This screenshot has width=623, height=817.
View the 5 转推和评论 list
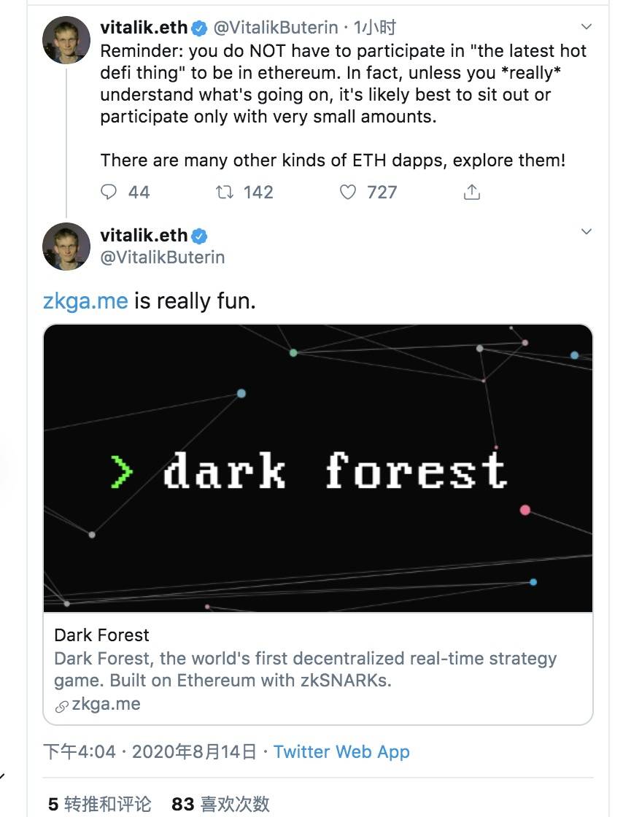(x=100, y=804)
